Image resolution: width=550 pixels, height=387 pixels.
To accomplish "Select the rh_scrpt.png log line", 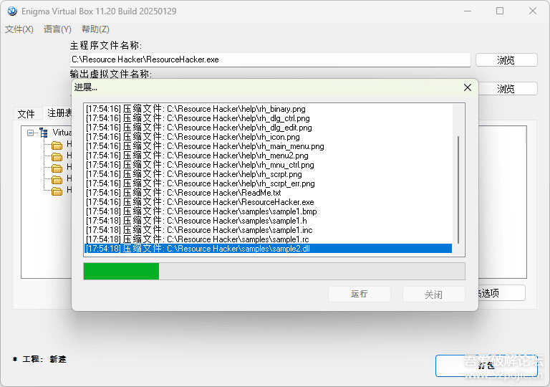I will point(269,174).
